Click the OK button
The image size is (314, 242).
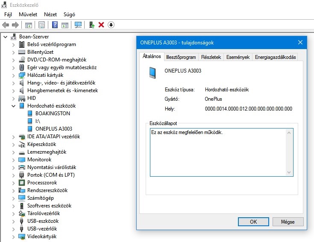pyautogui.click(x=253, y=222)
